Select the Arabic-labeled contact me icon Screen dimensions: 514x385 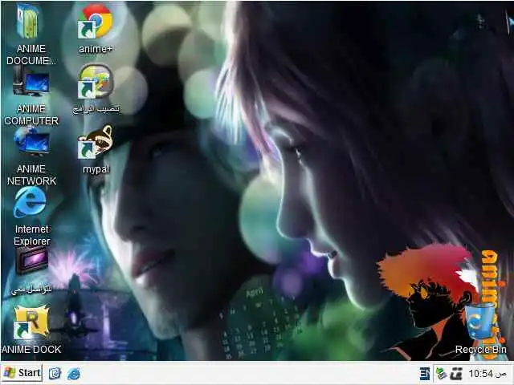pos(32,261)
